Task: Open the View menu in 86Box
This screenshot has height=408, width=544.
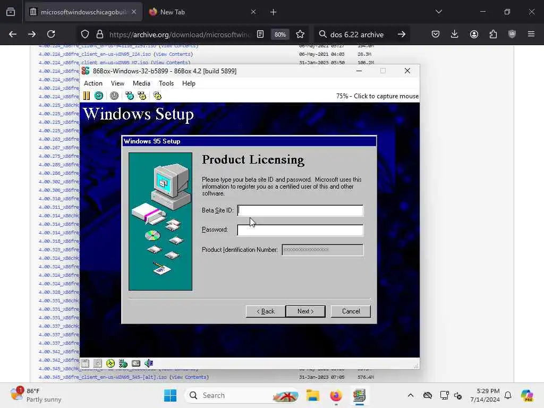Action: point(117,83)
